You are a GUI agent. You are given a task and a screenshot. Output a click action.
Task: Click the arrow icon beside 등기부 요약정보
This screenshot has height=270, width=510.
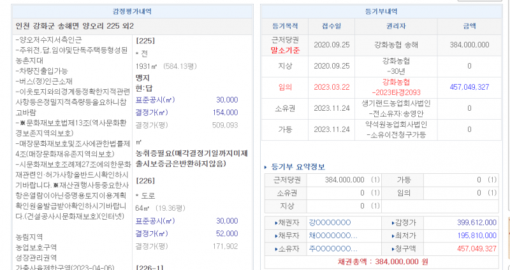266,167
